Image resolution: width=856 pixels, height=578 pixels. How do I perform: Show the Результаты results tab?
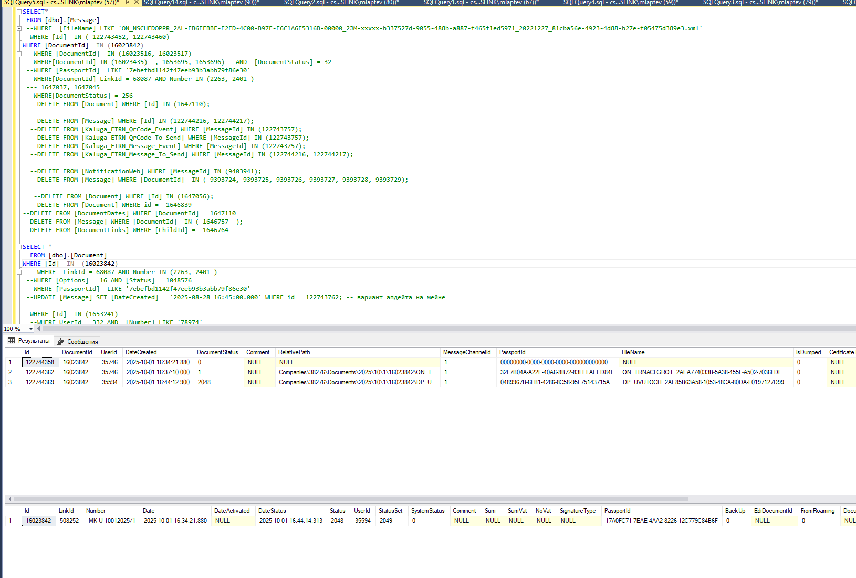(29, 341)
